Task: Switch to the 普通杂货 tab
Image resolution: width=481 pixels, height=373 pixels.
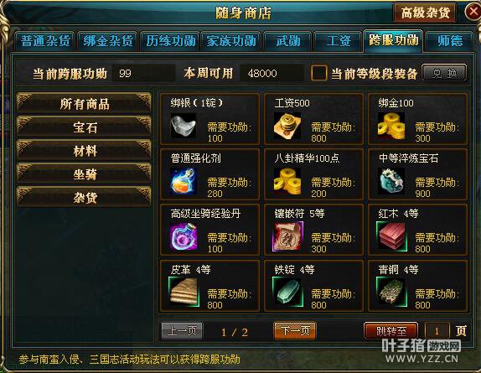Action: pyautogui.click(x=44, y=41)
